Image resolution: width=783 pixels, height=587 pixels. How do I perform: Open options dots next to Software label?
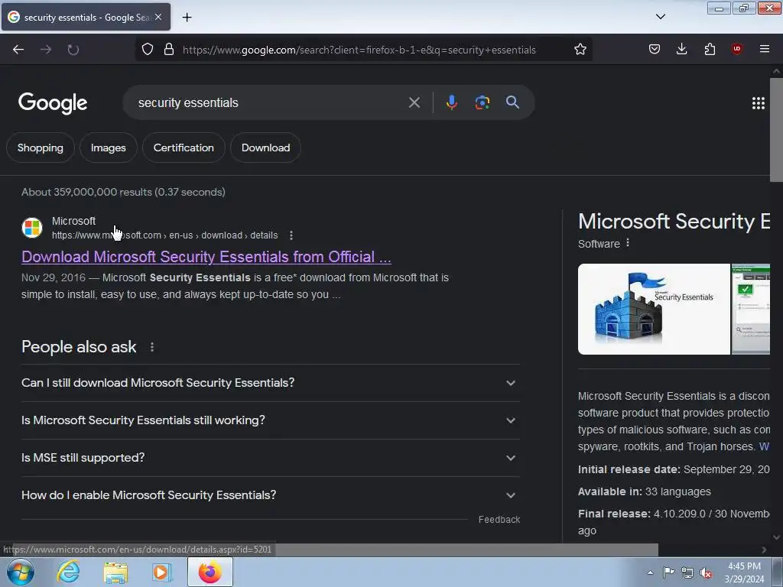628,243
